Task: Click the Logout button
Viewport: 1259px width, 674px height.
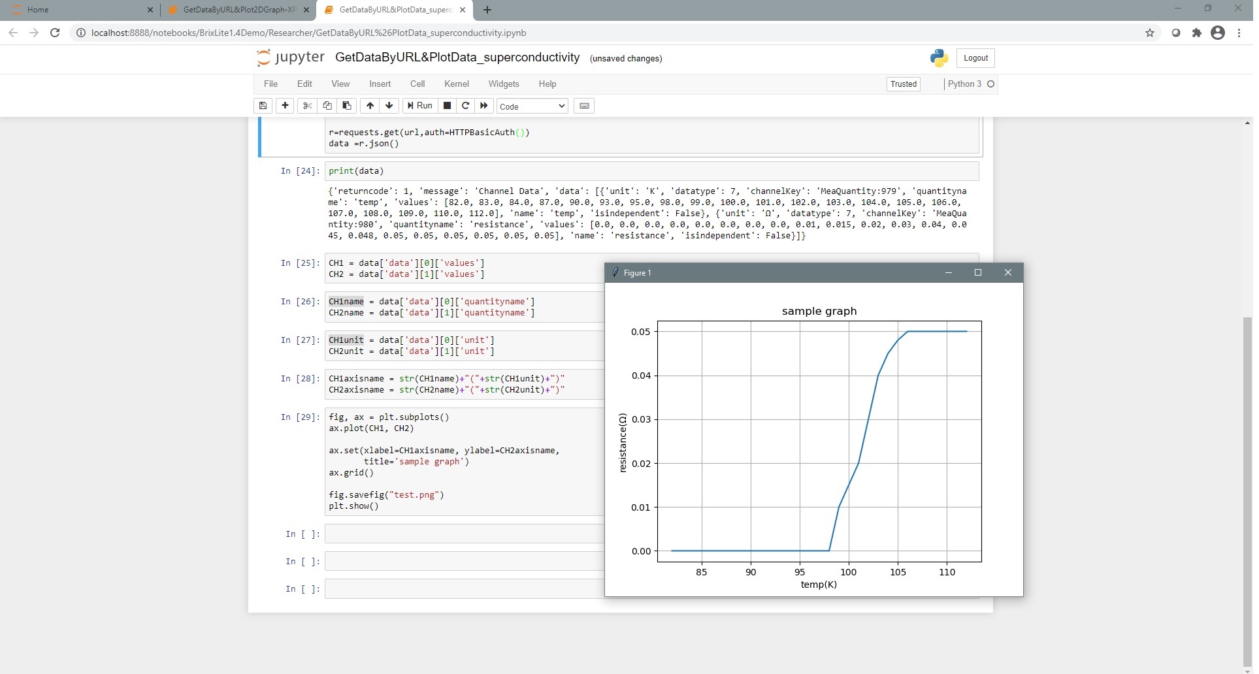Action: 975,58
